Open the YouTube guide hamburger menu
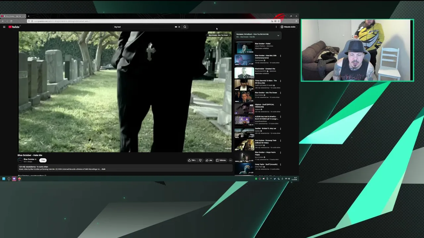 click(x=4, y=27)
